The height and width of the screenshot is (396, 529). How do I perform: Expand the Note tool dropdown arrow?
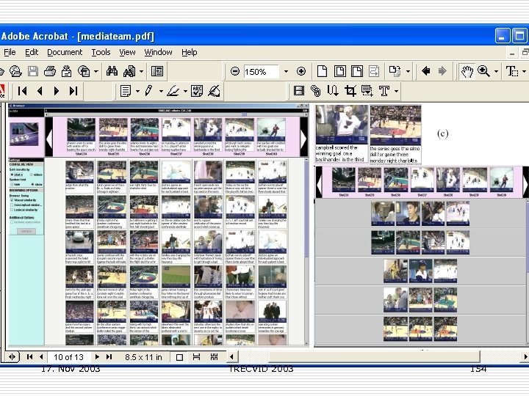[137, 91]
